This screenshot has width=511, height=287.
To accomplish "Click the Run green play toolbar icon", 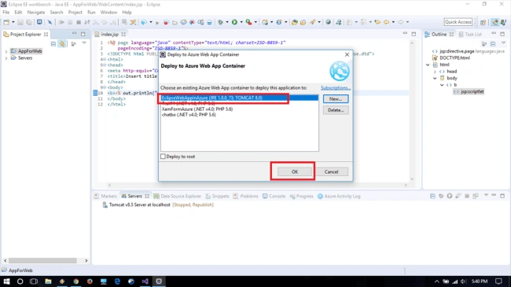I will (x=234, y=22).
